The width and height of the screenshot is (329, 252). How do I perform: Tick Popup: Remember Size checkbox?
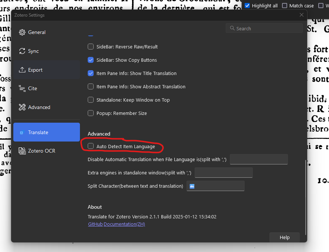pyautogui.click(x=91, y=113)
